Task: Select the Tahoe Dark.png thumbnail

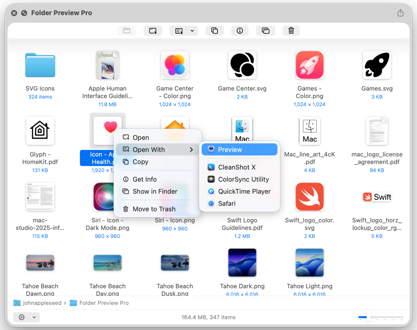Action: click(242, 263)
